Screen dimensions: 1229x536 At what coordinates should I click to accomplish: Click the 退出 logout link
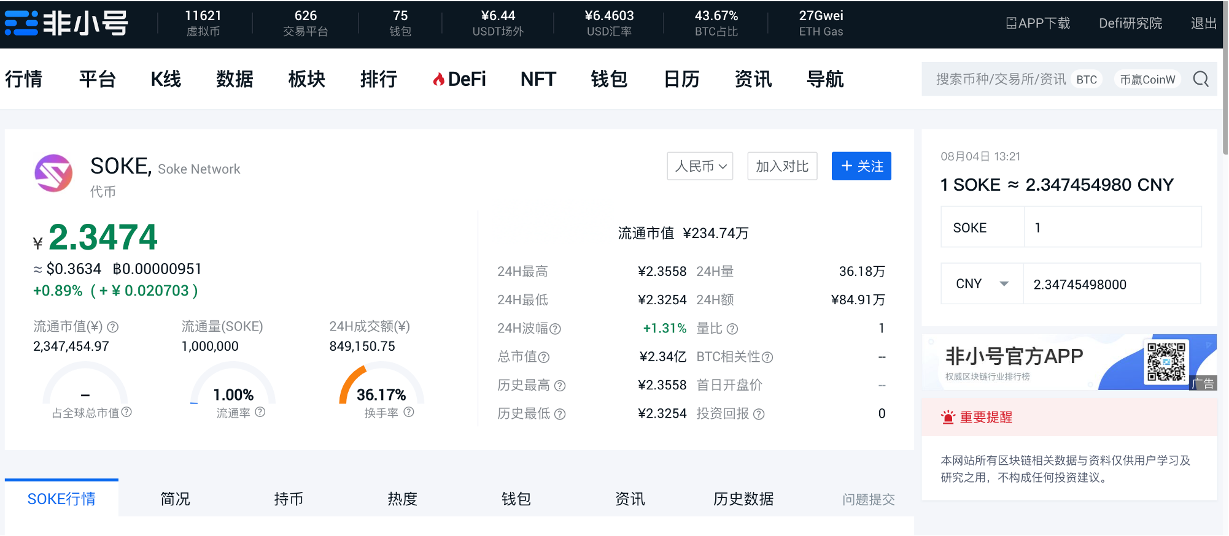coord(1203,23)
